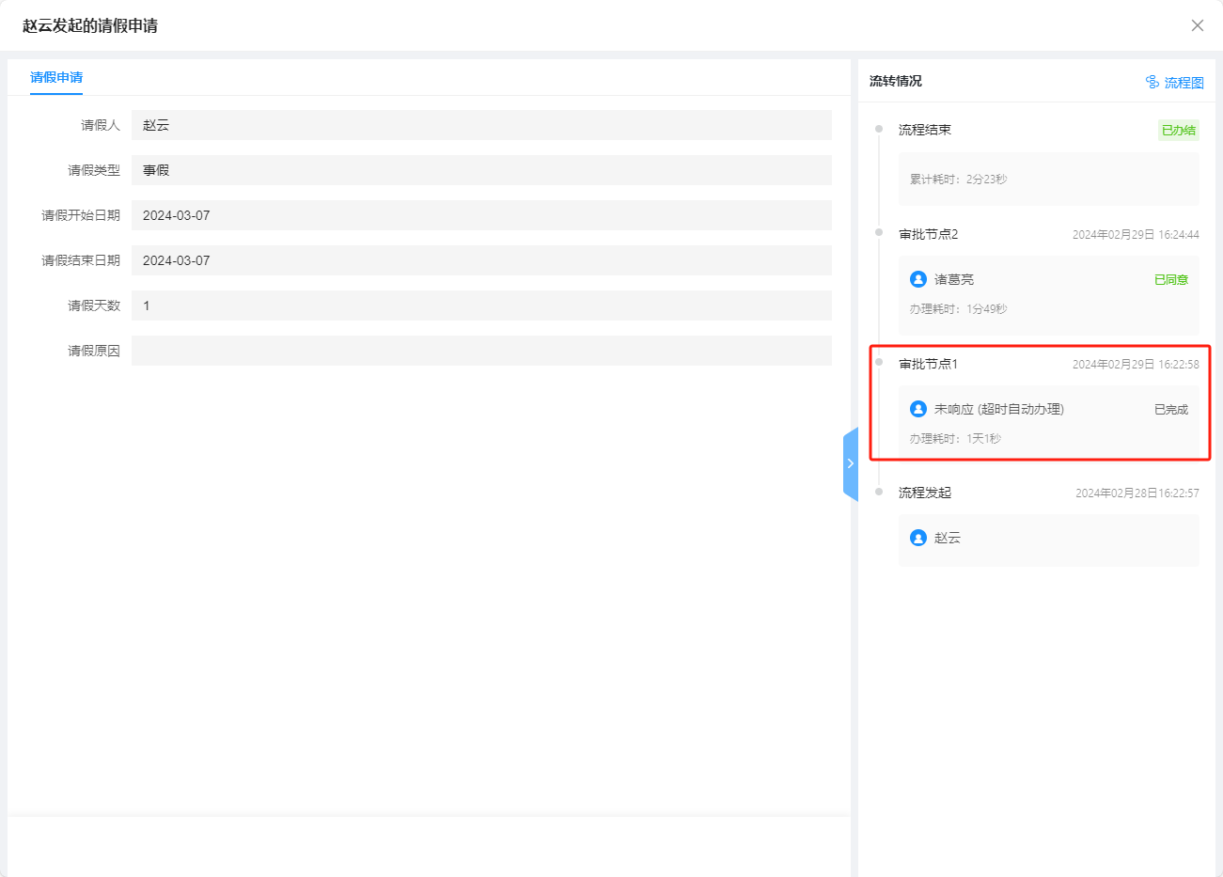The width and height of the screenshot is (1223, 877).
Task: Select the 审批节点2 timeline node dot
Action: click(879, 232)
